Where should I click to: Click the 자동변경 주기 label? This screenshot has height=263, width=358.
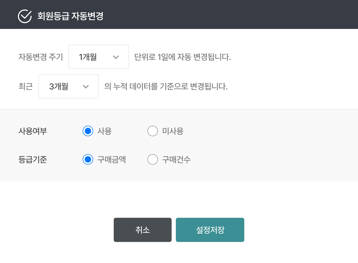tap(41, 57)
